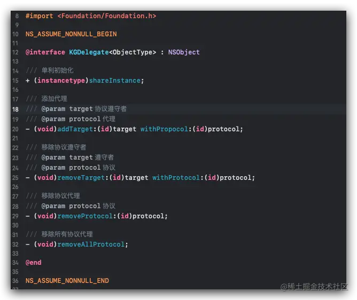Click the #import directive

point(39,16)
